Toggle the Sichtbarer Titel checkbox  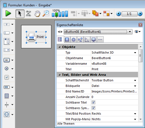point(93,102)
